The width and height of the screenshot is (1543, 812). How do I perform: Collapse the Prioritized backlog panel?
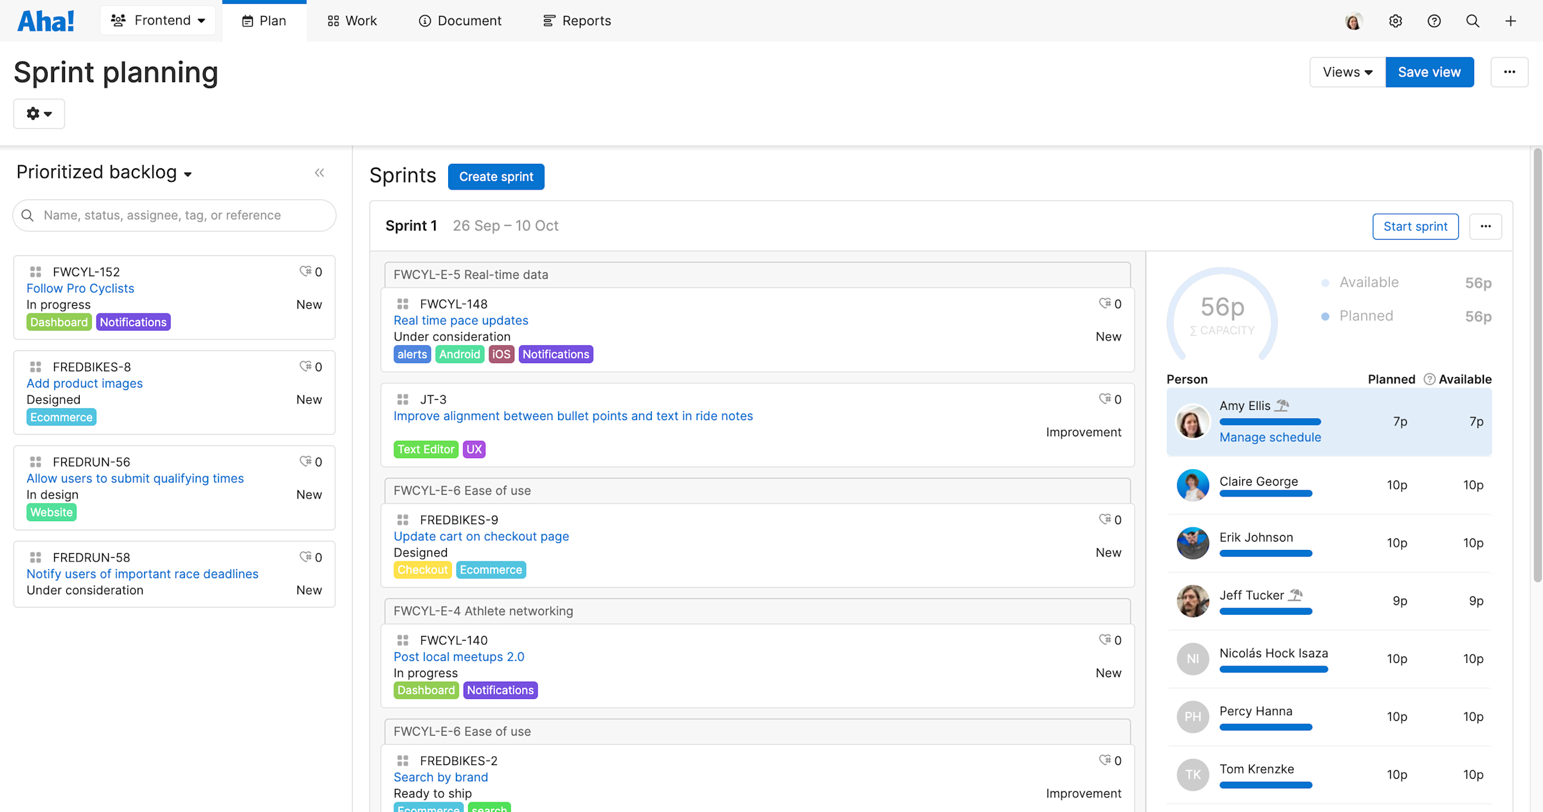pos(320,172)
